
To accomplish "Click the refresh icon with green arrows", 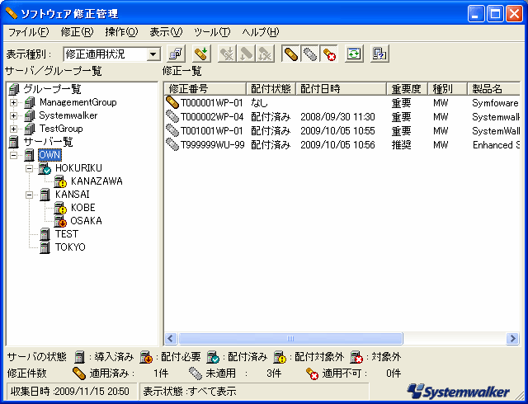I will 354,54.
